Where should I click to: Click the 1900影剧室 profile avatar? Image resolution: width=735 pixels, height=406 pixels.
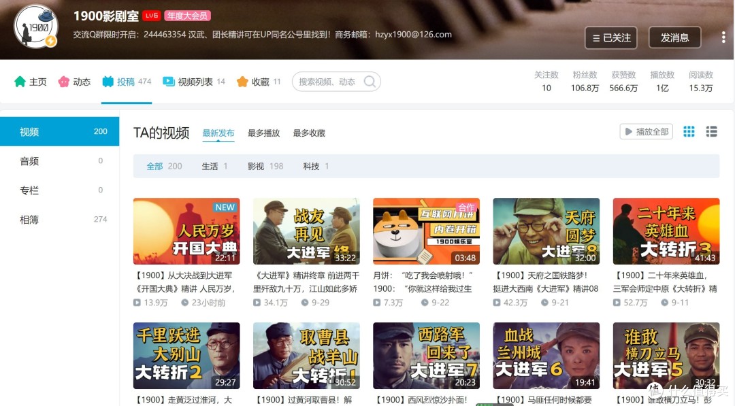[35, 27]
